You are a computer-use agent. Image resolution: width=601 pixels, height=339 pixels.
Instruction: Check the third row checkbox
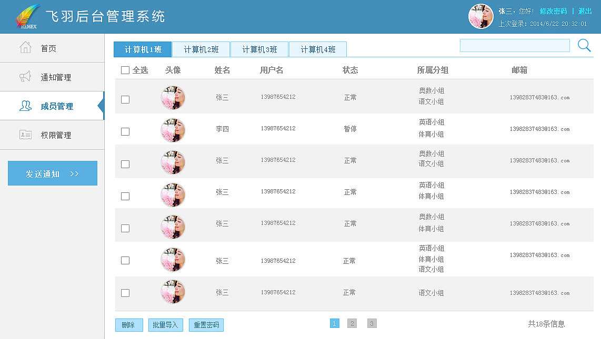tap(125, 164)
